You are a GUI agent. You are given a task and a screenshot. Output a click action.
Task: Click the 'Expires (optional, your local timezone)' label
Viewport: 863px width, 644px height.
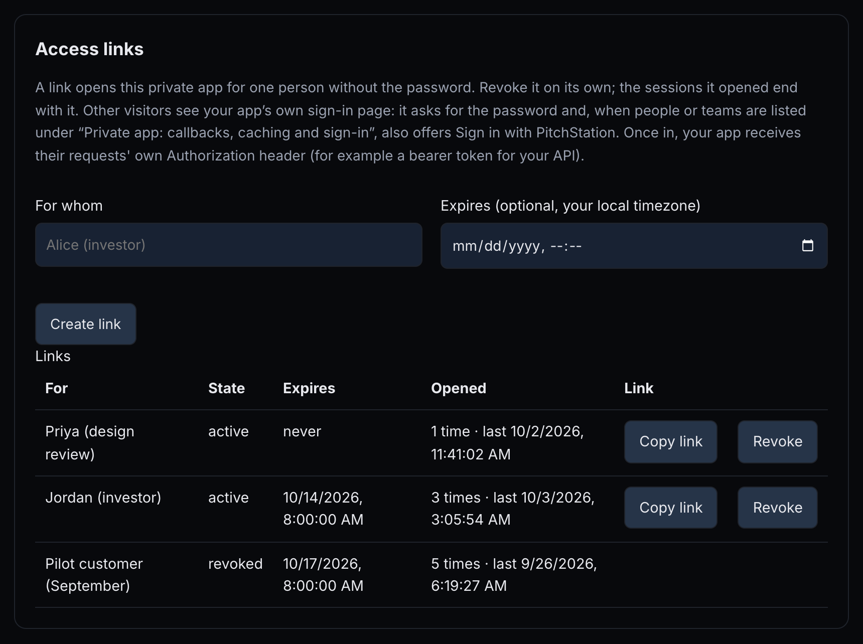[570, 206]
